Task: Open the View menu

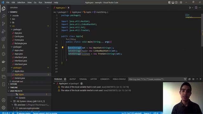Action: 29,3
